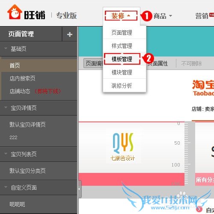The width and height of the screenshot is (214, 214).
Task: Select 模板管理 from the menu
Action: coord(122,59)
